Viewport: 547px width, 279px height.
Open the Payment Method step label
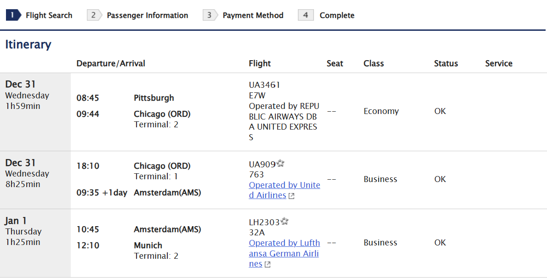point(253,15)
